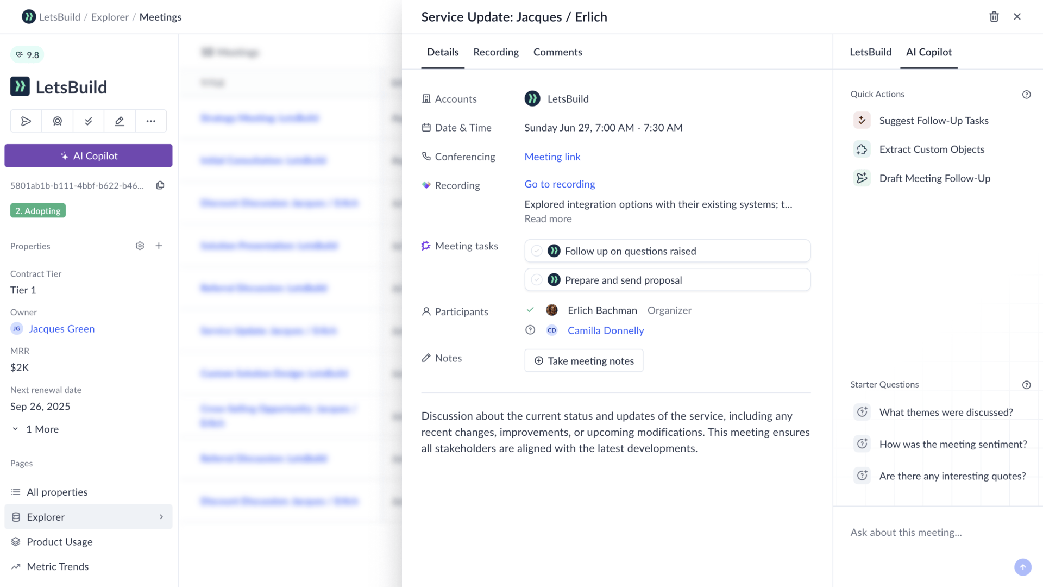This screenshot has width=1043, height=587.
Task: Click 'Ask about this meeting' input field
Action: click(938, 532)
